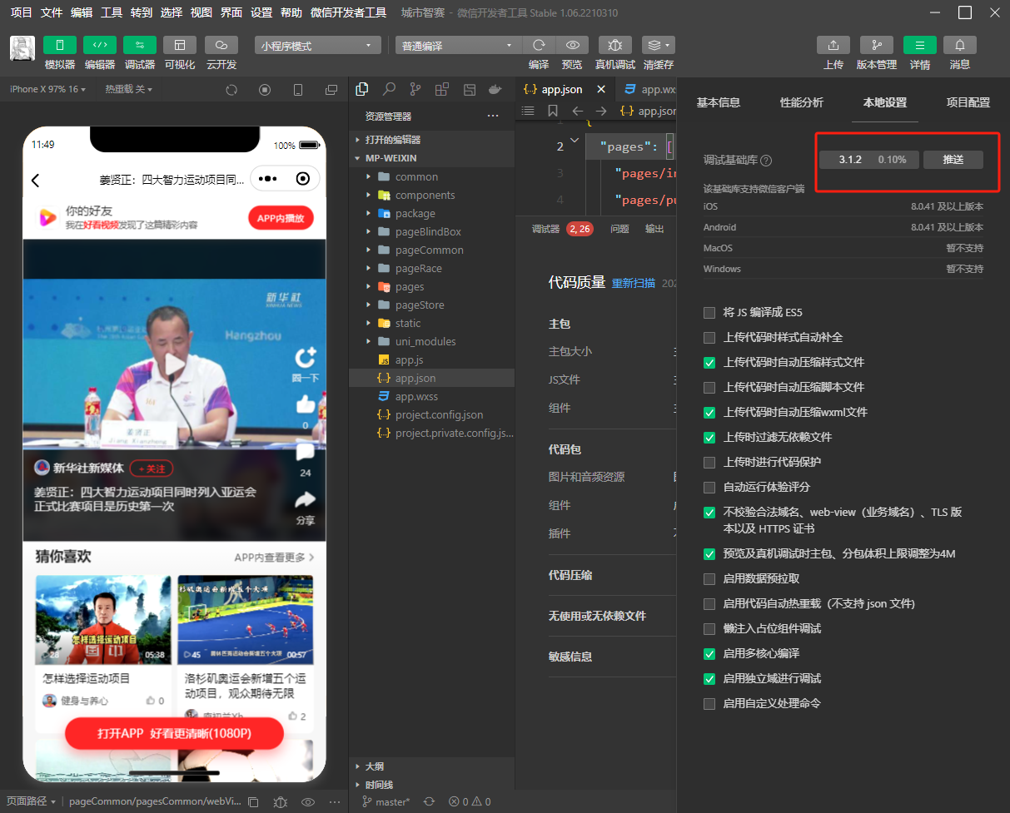Open the Details (详情) panel button
1010x813 pixels.
tap(919, 45)
